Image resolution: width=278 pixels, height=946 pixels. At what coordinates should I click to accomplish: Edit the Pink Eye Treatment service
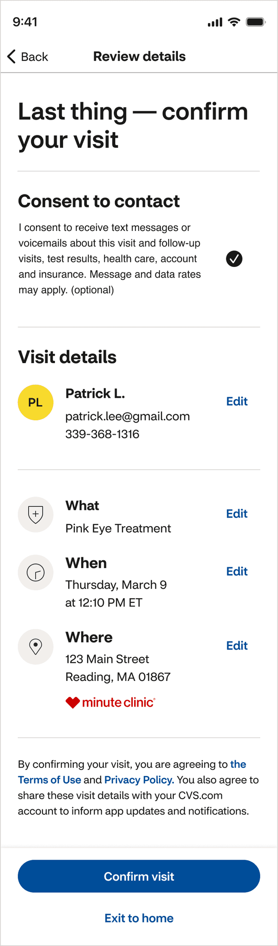(237, 514)
